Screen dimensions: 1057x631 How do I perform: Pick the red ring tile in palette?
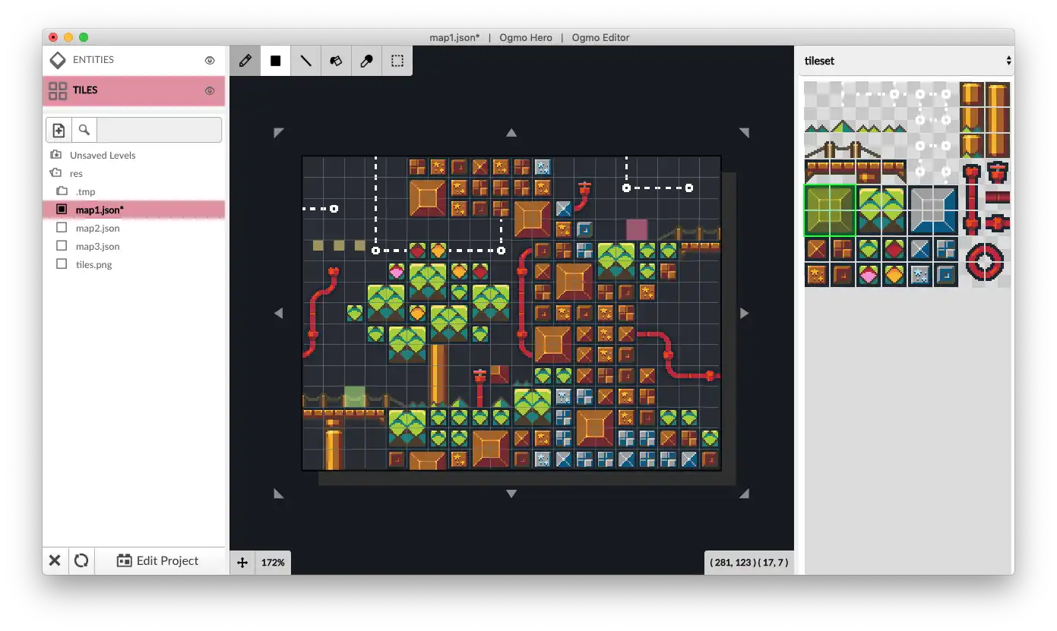(986, 262)
